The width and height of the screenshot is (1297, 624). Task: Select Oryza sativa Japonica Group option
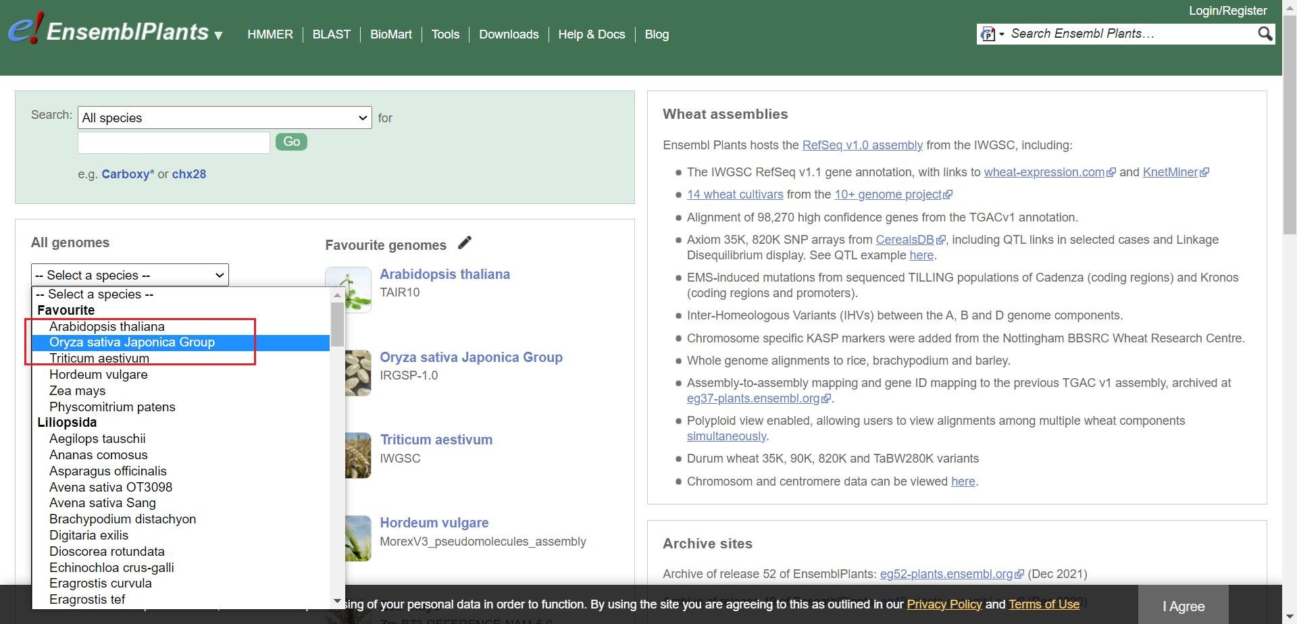coord(180,342)
